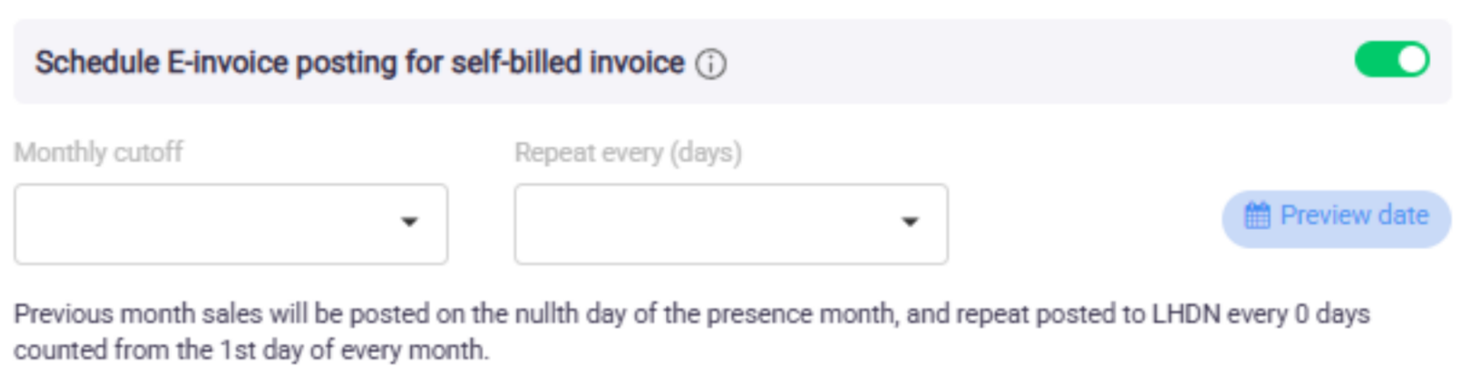Disable the Schedule E-invoice posting toggle
Viewport: 1466px width, 367px height.
[x=1391, y=61]
